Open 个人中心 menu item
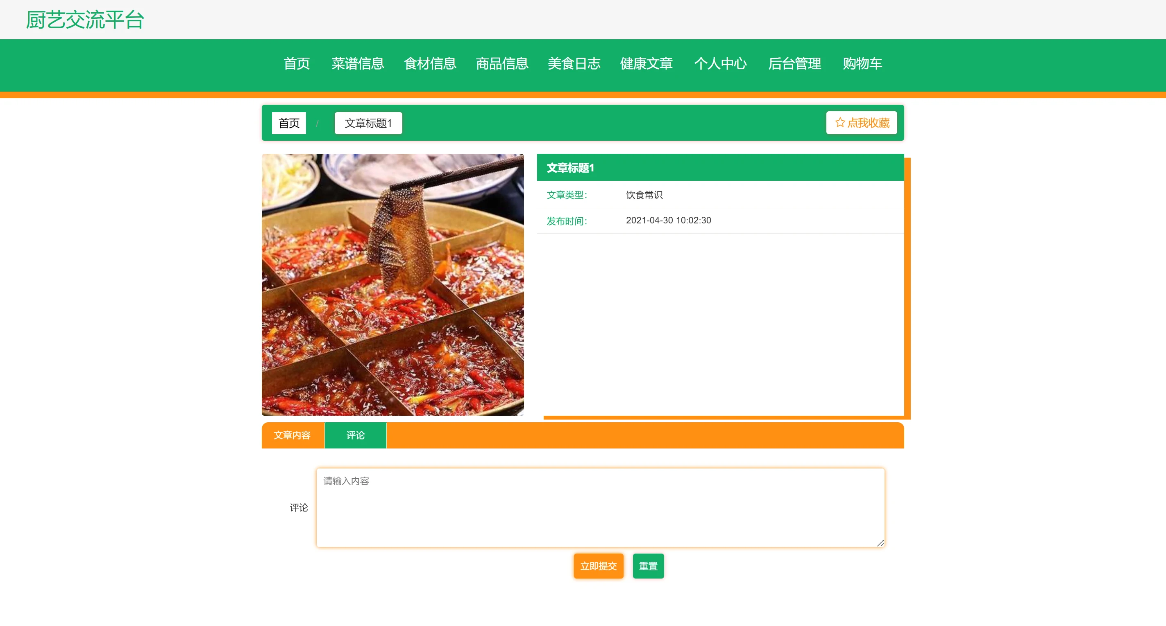This screenshot has width=1166, height=626. pyautogui.click(x=720, y=64)
